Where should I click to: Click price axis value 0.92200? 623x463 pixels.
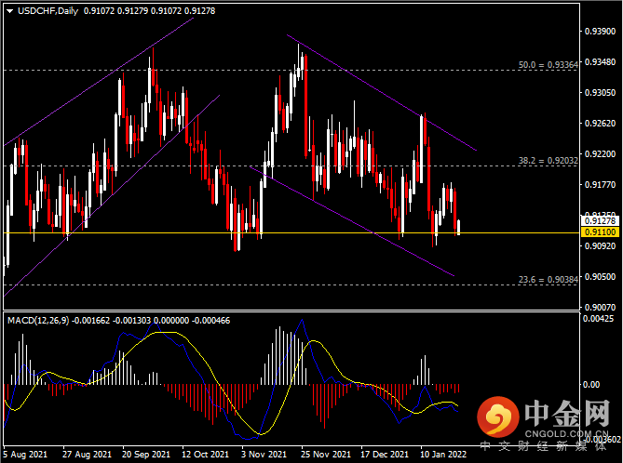point(600,154)
